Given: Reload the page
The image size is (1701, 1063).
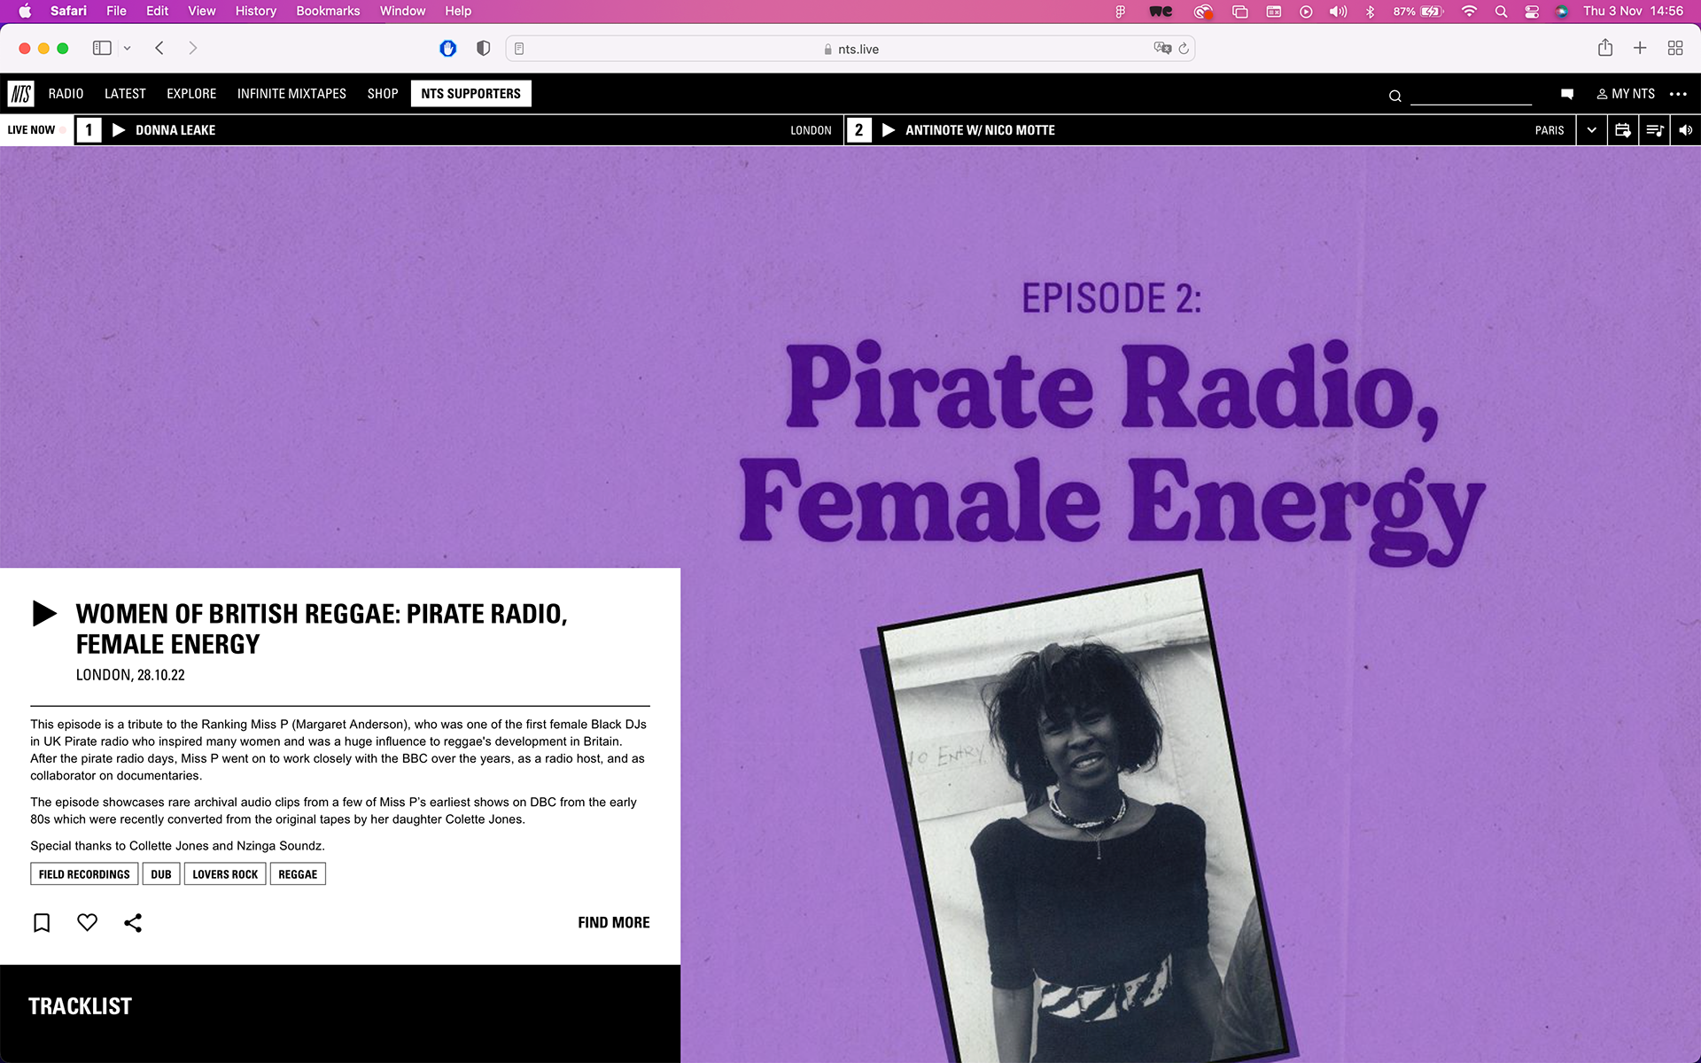Looking at the screenshot, I should (x=1184, y=48).
